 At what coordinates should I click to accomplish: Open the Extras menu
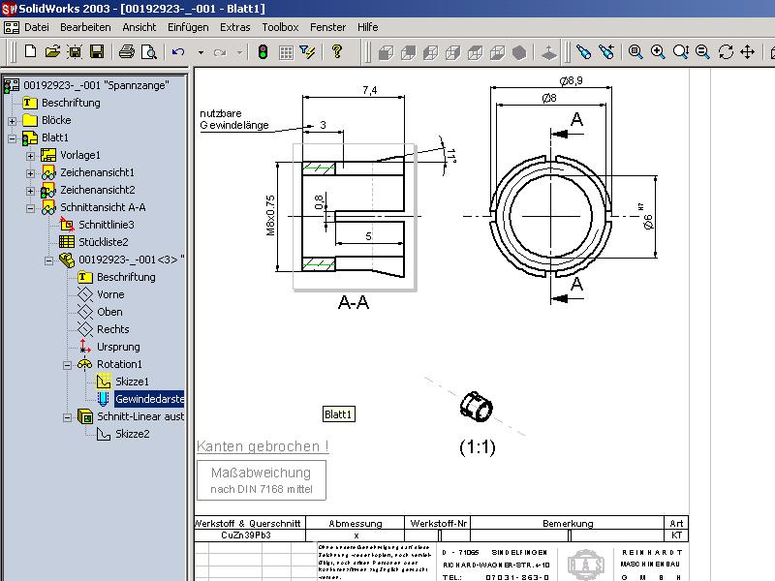[234, 27]
